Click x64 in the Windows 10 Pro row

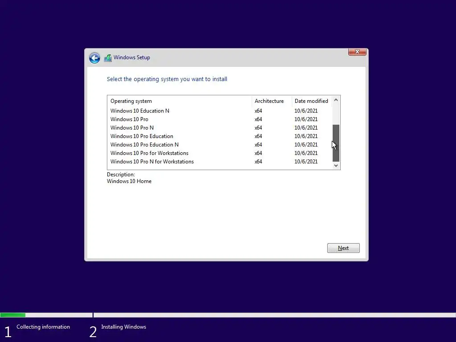(258, 119)
